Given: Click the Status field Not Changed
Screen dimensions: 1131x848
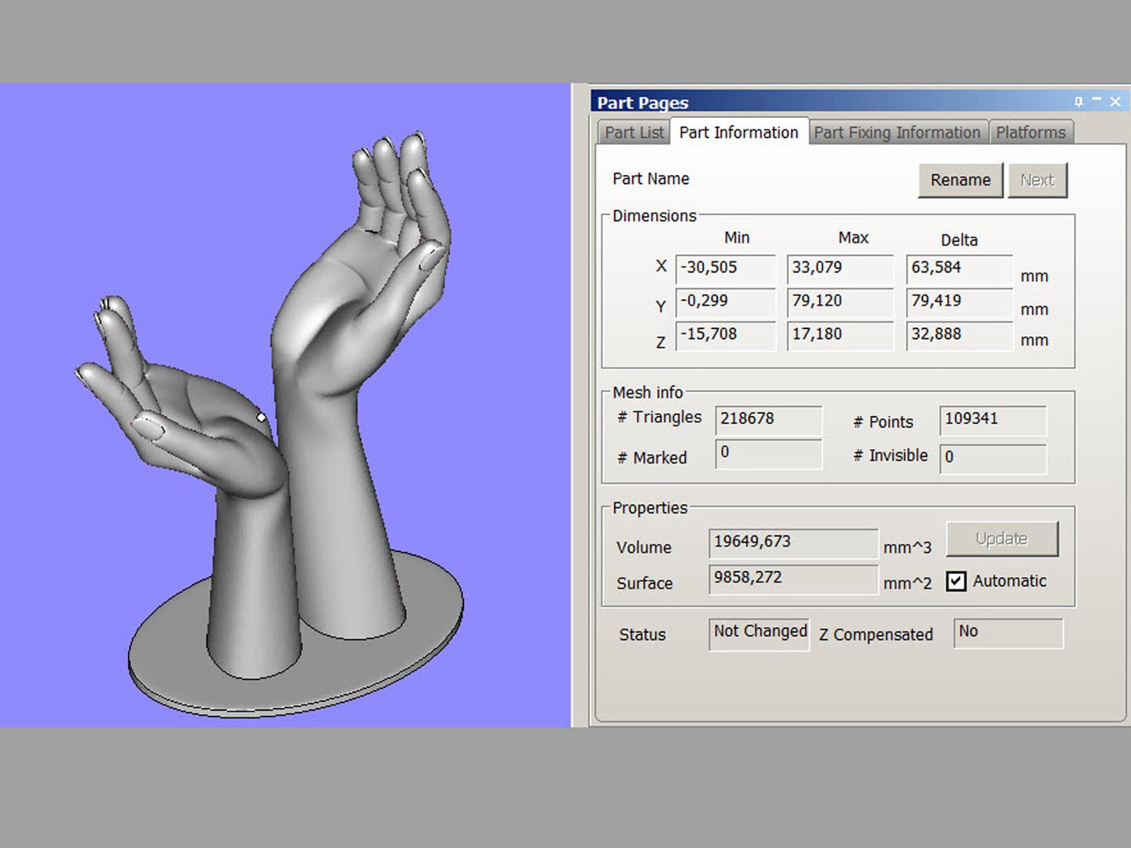Looking at the screenshot, I should pos(759,634).
